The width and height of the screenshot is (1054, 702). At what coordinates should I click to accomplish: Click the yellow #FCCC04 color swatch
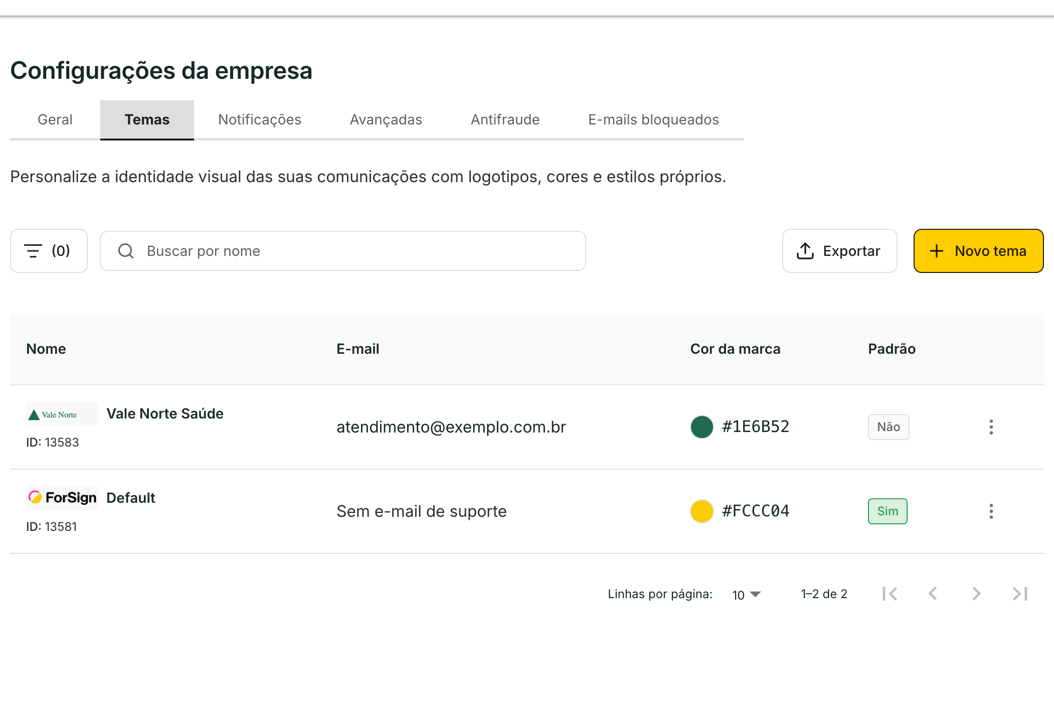[x=702, y=511]
